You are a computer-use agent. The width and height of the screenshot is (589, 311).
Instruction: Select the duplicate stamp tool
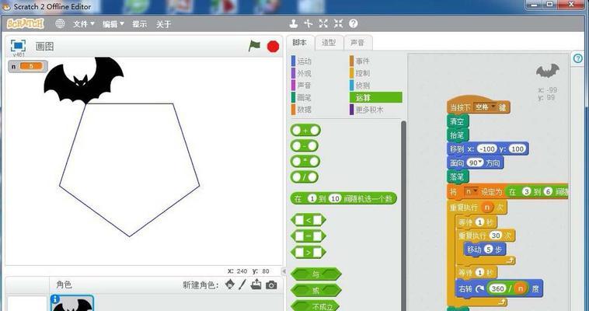click(x=294, y=23)
